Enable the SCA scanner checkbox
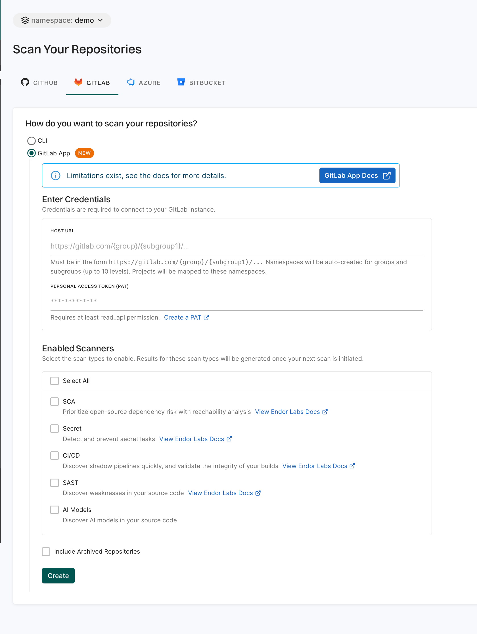The image size is (477, 634). click(x=55, y=402)
